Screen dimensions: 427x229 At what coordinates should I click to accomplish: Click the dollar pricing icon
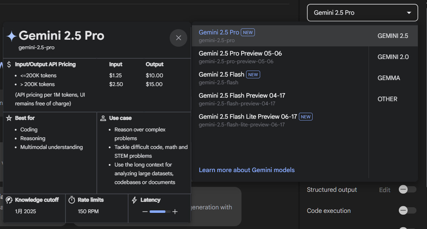coord(9,65)
